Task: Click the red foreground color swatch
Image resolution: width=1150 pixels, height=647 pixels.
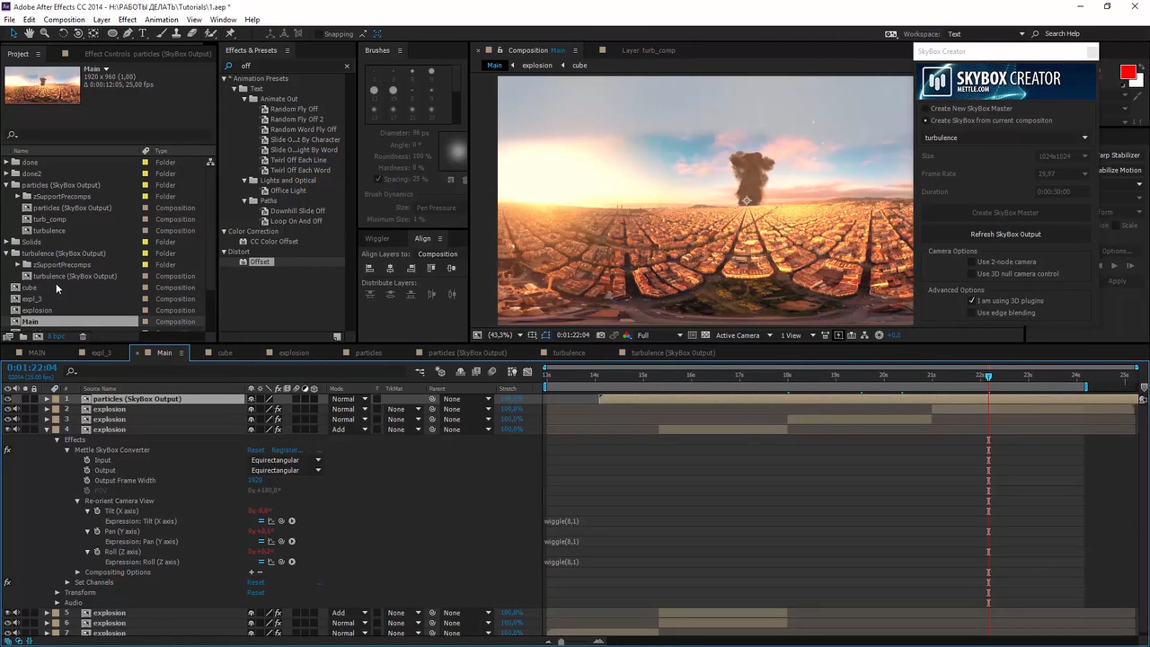Action: tap(1127, 72)
